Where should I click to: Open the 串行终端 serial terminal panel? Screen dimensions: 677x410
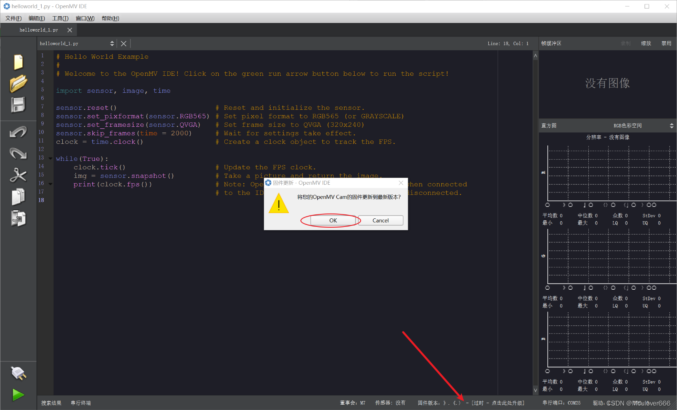[x=81, y=403]
